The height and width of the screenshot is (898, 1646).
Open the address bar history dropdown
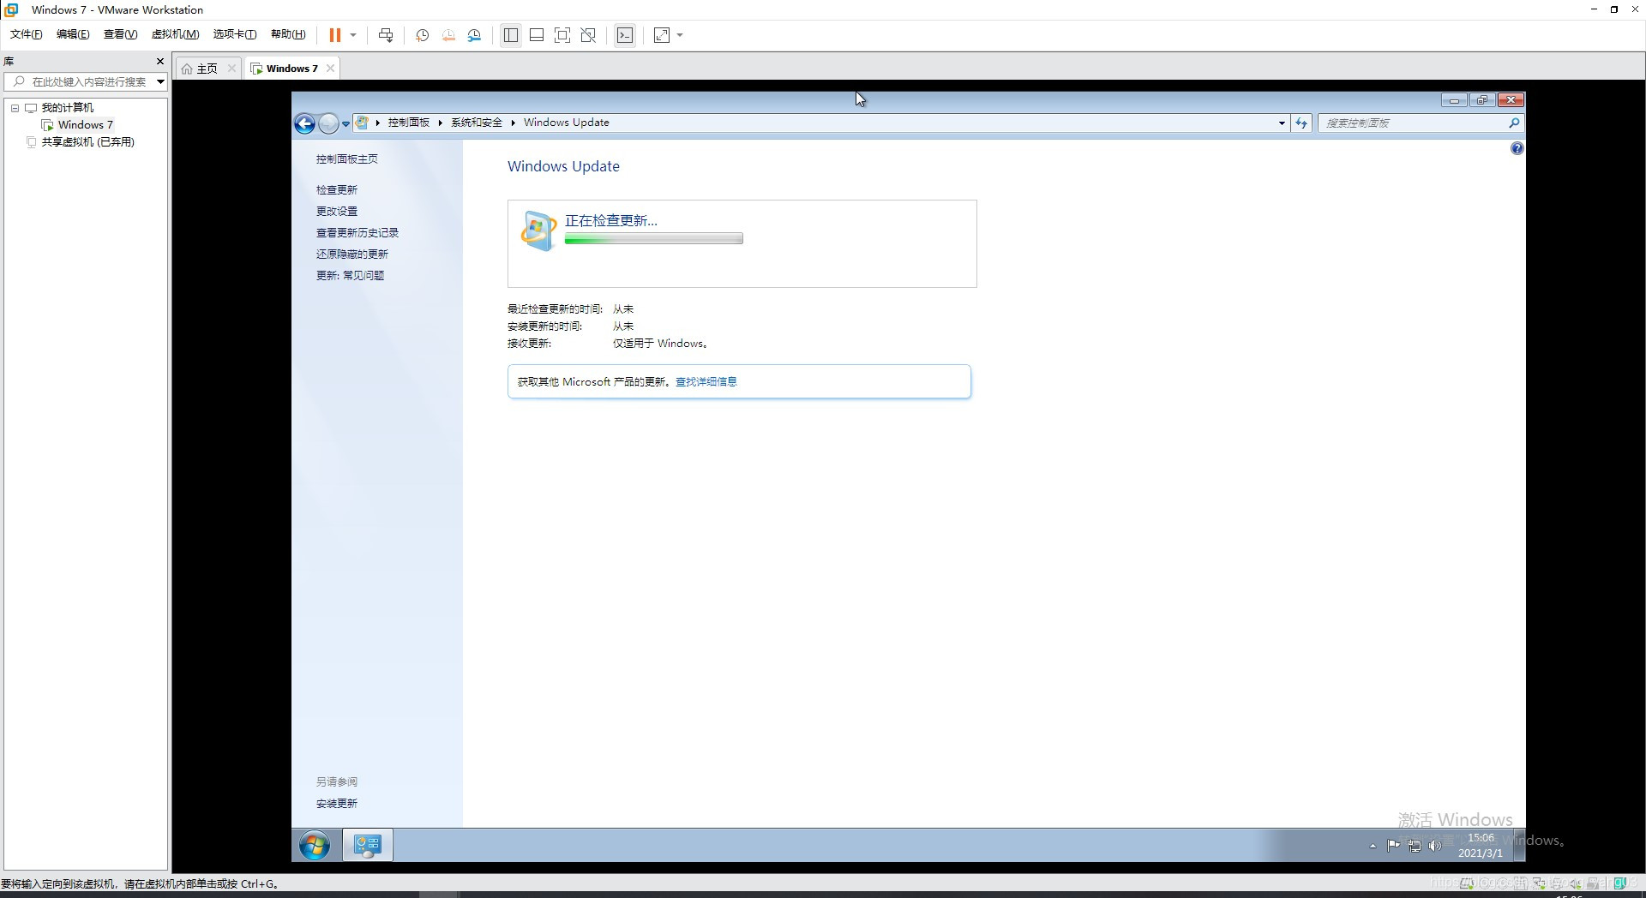tap(1282, 123)
